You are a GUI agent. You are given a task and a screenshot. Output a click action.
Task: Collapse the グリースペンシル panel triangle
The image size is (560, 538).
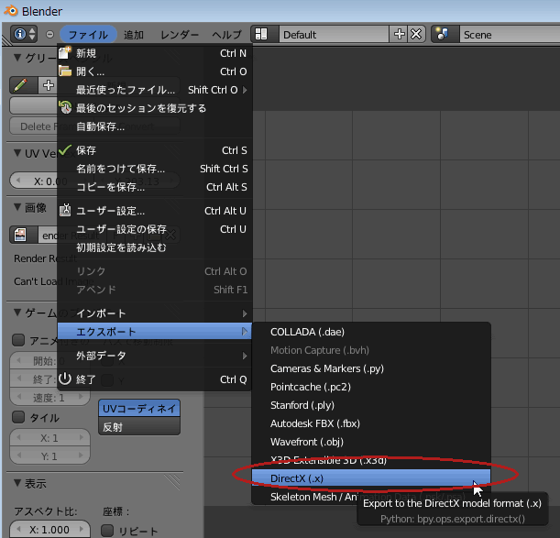pos(17,57)
